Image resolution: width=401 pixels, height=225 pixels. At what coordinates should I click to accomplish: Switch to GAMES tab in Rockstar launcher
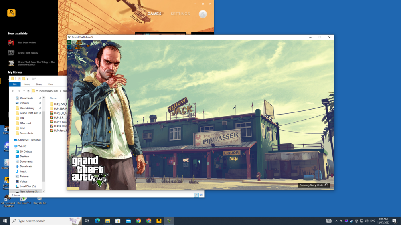coord(154,14)
